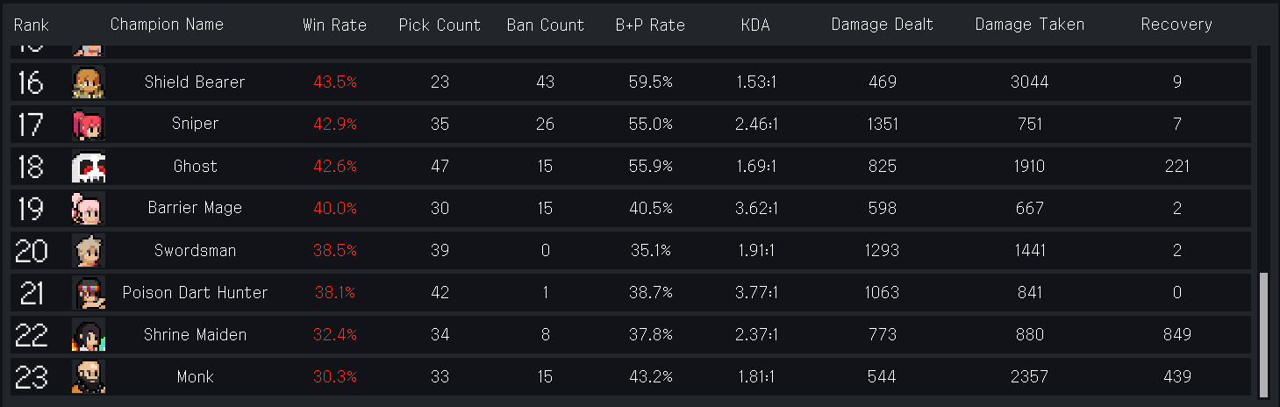Click the Damage Taken column header
Image resolution: width=1280 pixels, height=407 pixels.
click(x=1030, y=25)
